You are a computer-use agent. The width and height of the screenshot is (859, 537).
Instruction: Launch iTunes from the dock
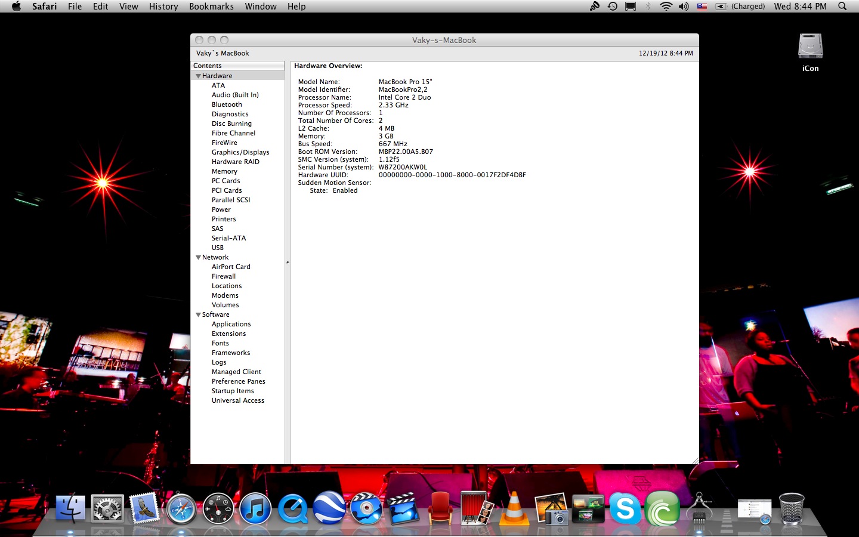click(255, 509)
